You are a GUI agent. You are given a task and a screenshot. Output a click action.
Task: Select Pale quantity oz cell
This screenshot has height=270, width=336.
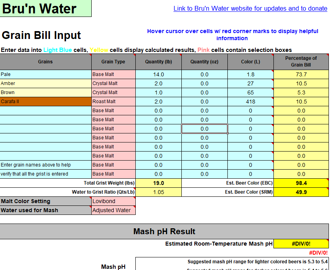[x=205, y=74]
